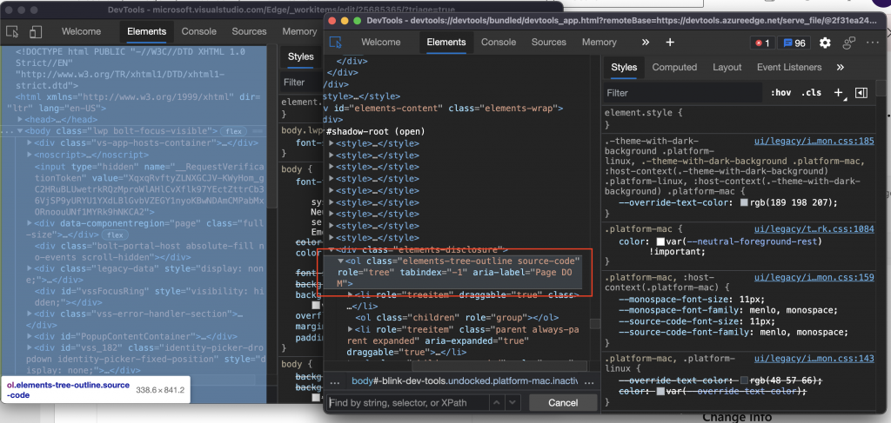Expand the vss_182 identity-picker div

(30, 348)
